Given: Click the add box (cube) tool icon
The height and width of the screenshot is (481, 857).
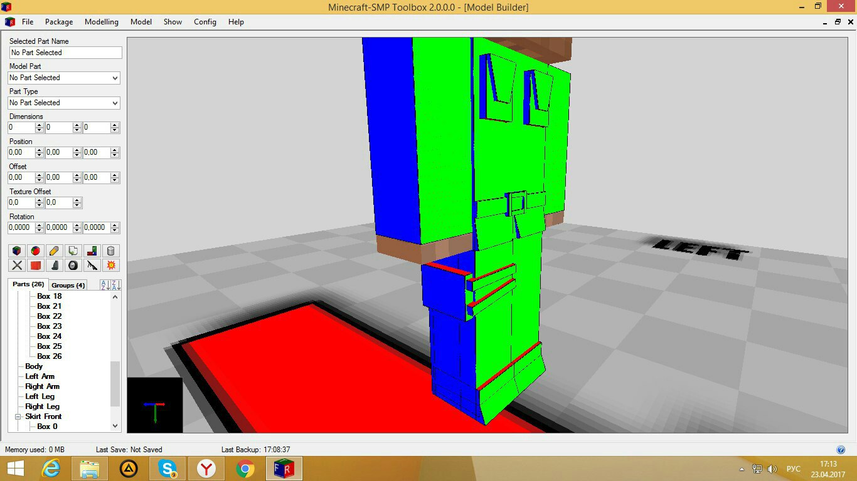Looking at the screenshot, I should (17, 251).
